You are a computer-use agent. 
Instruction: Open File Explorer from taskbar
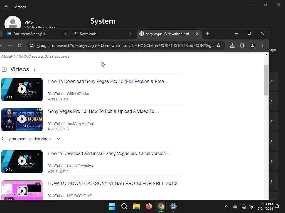136,206
